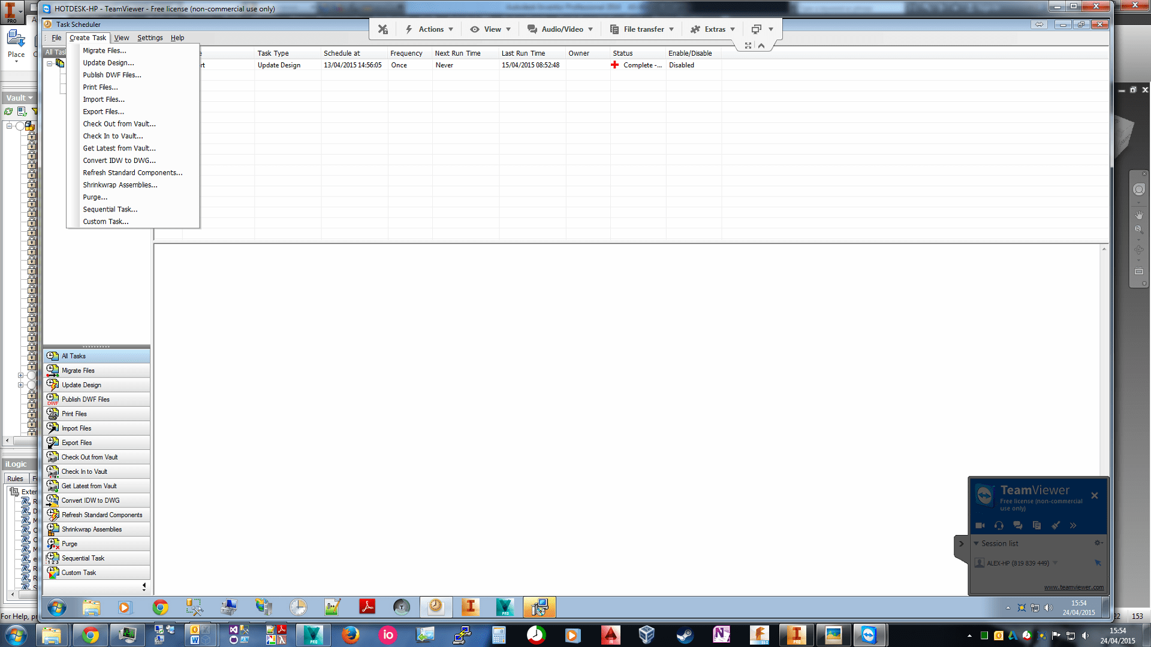The width and height of the screenshot is (1151, 647).
Task: Click fullscreen toggle icon under TeamViewer toolbar
Action: pyautogui.click(x=748, y=46)
